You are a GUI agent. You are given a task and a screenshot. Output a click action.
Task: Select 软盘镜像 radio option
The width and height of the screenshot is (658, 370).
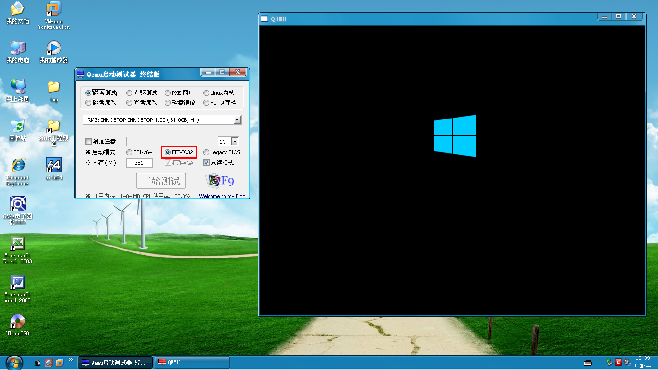[x=180, y=103]
